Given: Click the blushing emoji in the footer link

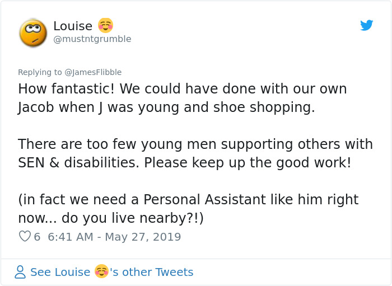Looking at the screenshot, I should pos(101,272).
